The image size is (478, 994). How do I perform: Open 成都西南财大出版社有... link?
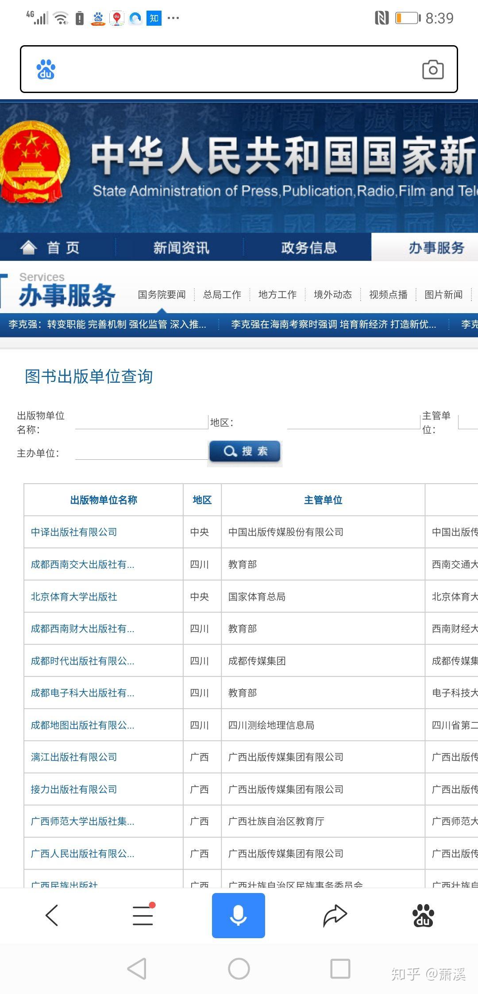[82, 629]
